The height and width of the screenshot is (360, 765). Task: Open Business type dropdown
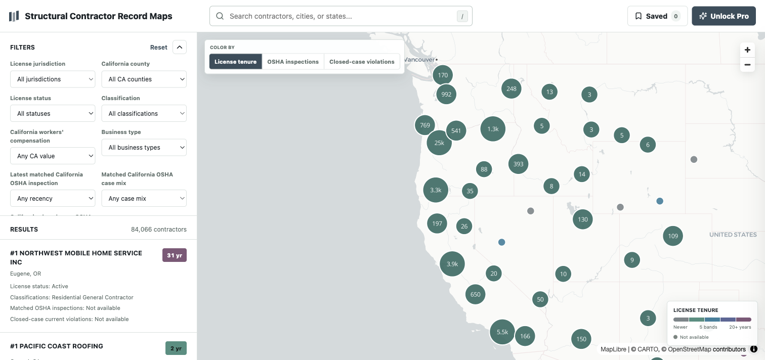point(144,148)
